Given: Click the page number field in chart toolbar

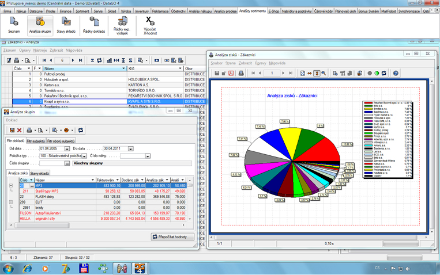Looking at the screenshot, I should [x=272, y=73].
